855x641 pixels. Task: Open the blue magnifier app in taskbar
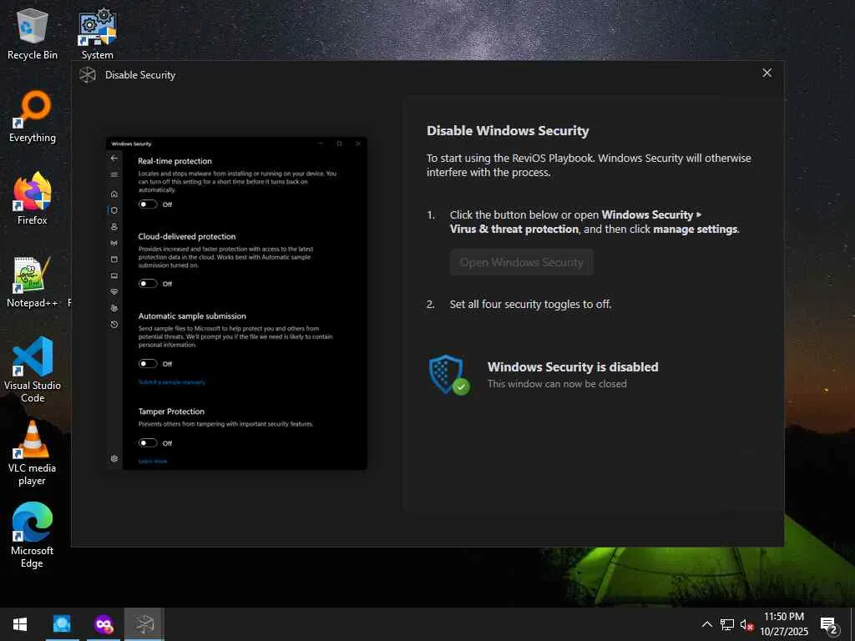(x=62, y=624)
